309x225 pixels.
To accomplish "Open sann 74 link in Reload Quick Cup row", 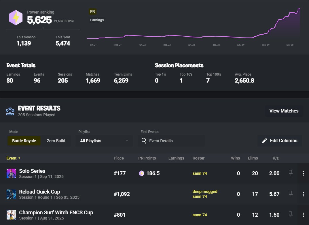I will [x=200, y=196].
